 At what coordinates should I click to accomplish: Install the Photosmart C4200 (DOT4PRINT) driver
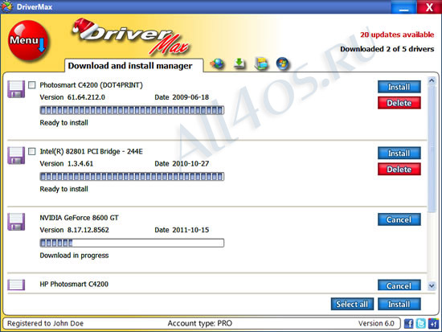399,87
